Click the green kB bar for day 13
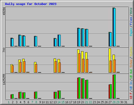Viewport: 134px width, 105px height. 56,95
